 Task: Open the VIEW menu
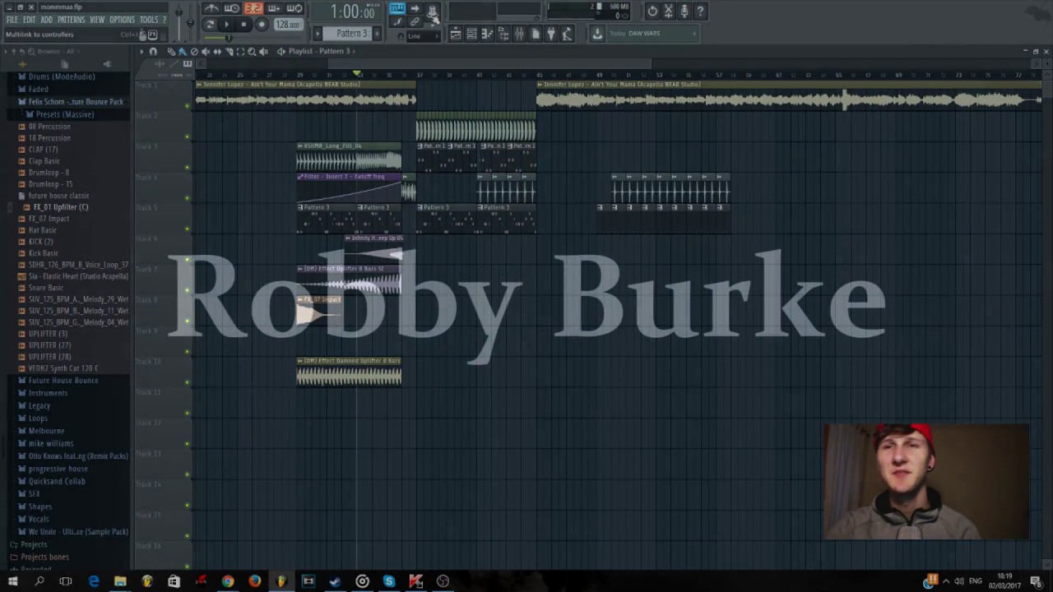click(x=97, y=20)
